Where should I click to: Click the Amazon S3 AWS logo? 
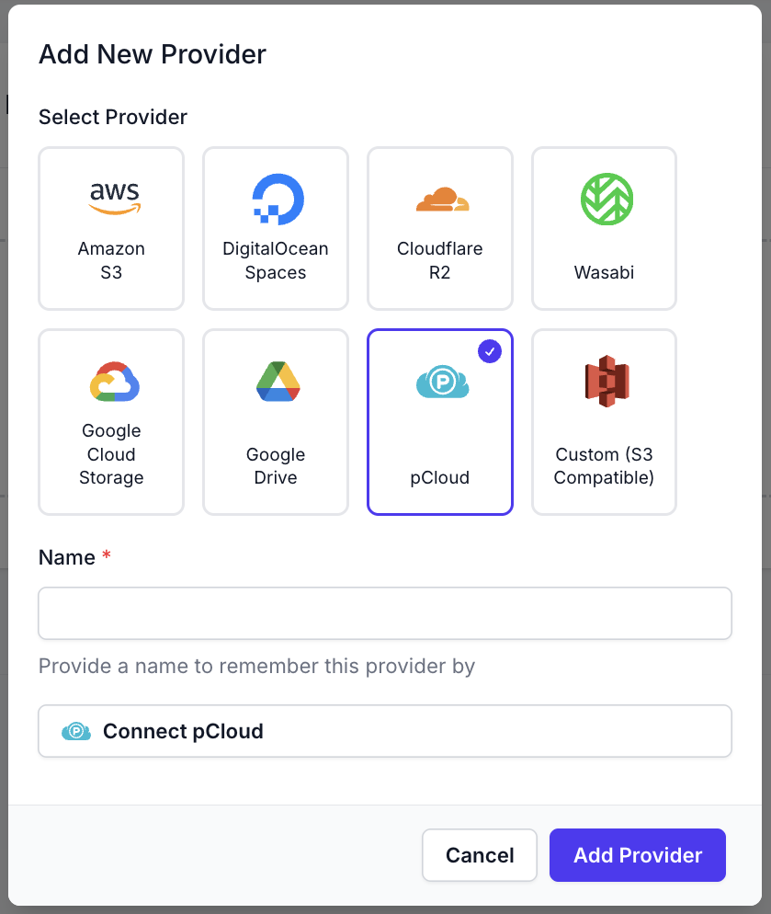[114, 199]
